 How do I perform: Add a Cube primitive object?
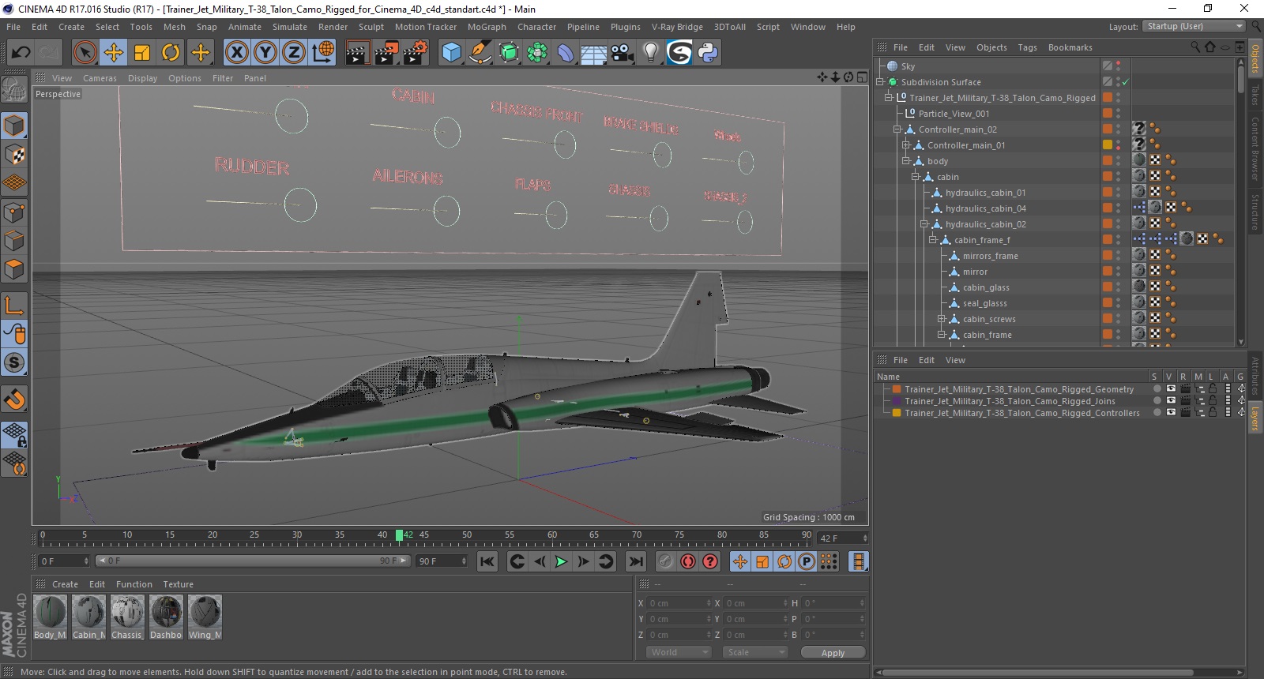451,53
